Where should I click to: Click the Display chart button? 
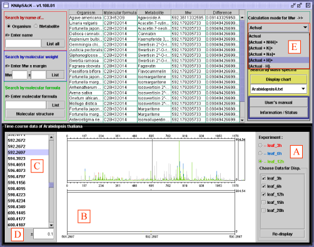click(278, 79)
